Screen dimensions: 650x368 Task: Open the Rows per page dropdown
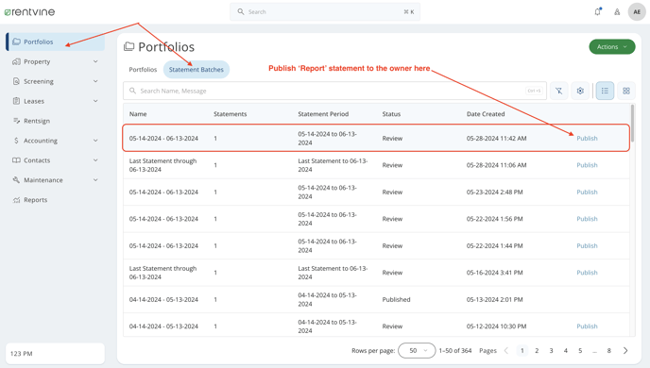coord(417,351)
